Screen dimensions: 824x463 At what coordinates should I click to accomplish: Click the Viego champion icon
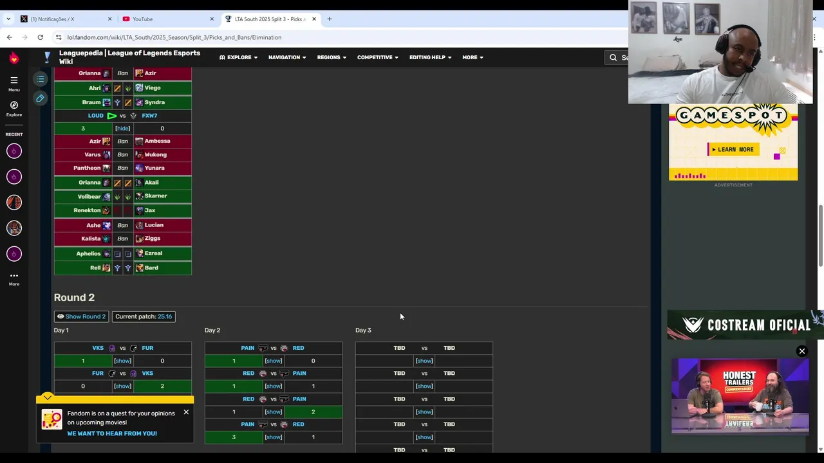point(139,88)
